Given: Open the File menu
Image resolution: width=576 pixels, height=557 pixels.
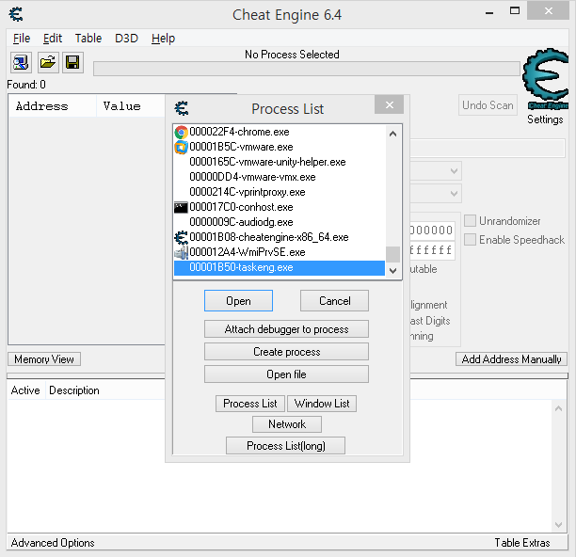Looking at the screenshot, I should click(x=22, y=39).
